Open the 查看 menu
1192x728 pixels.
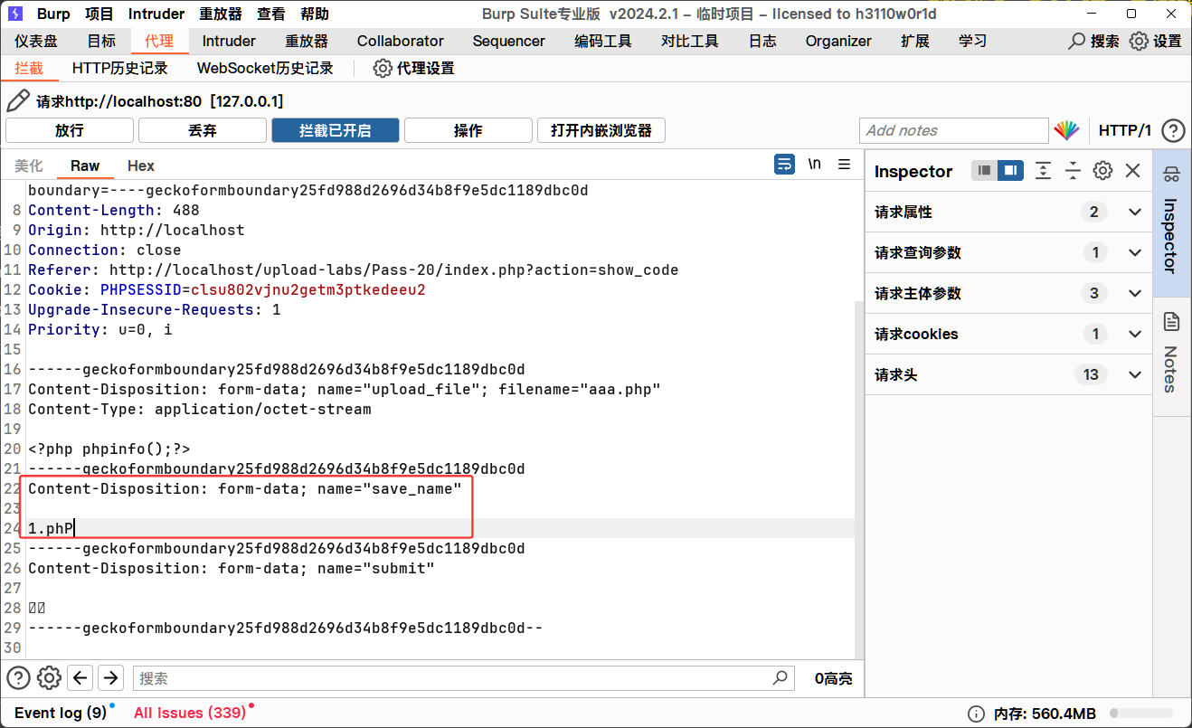point(271,14)
